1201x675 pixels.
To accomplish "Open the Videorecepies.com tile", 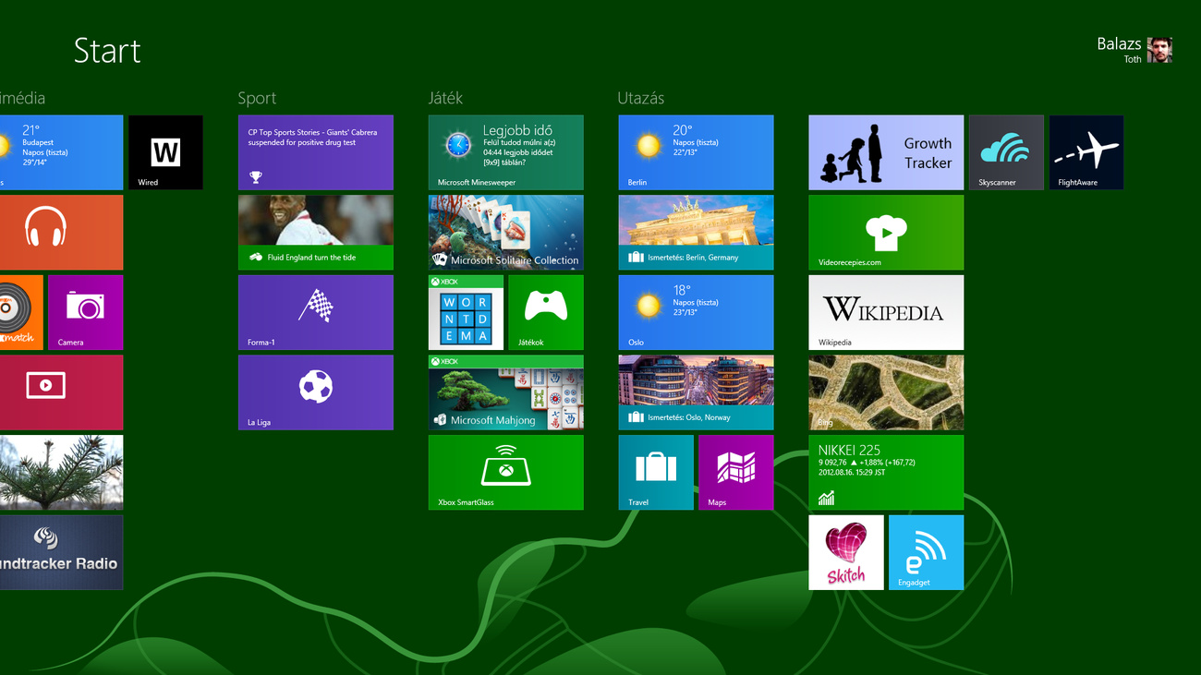I will click(886, 232).
